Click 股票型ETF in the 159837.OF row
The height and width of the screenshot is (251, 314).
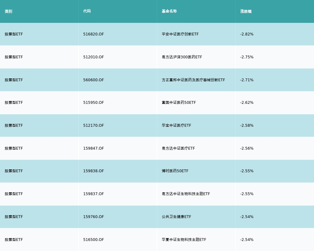coord(14,194)
